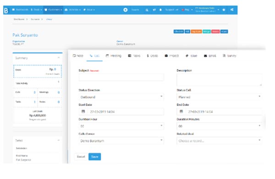Open the Calls Owner dropdown
Image resolution: width=275 pixels, height=179 pixels.
[121, 141]
